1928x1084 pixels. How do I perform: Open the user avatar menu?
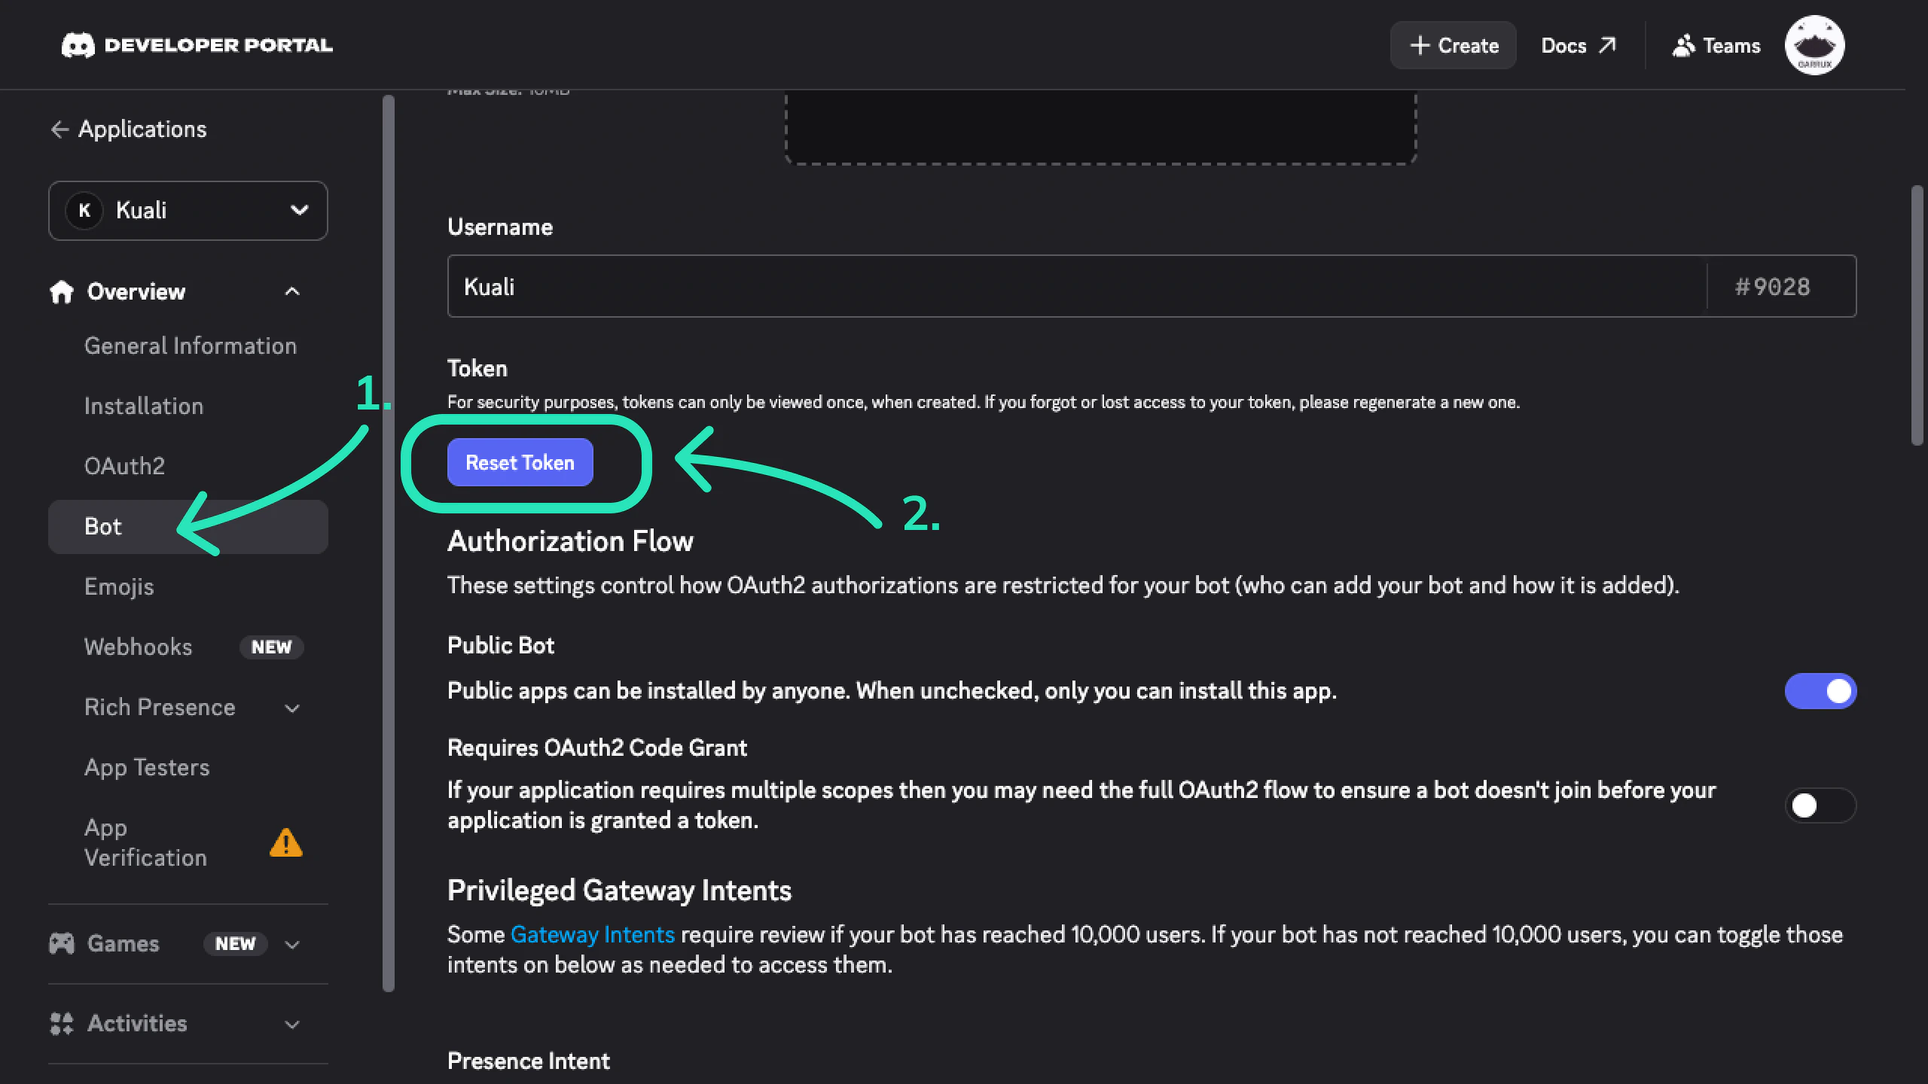(1814, 45)
